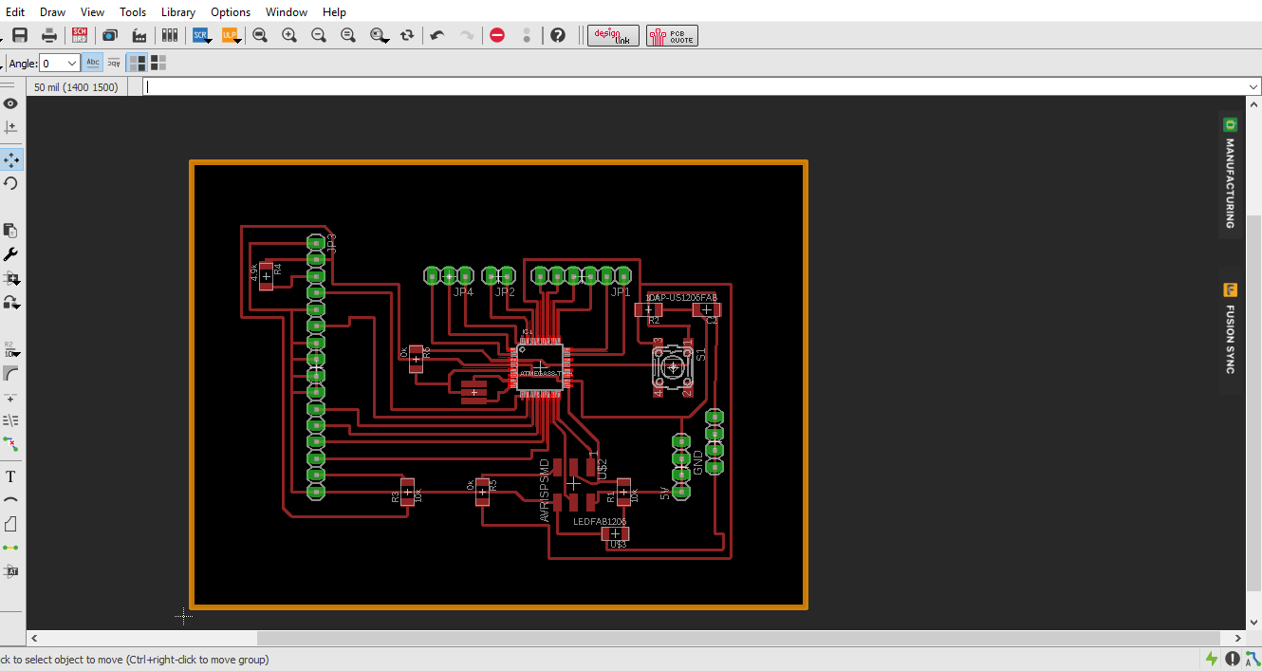
Task: Open the design block library icon
Action: click(170, 35)
